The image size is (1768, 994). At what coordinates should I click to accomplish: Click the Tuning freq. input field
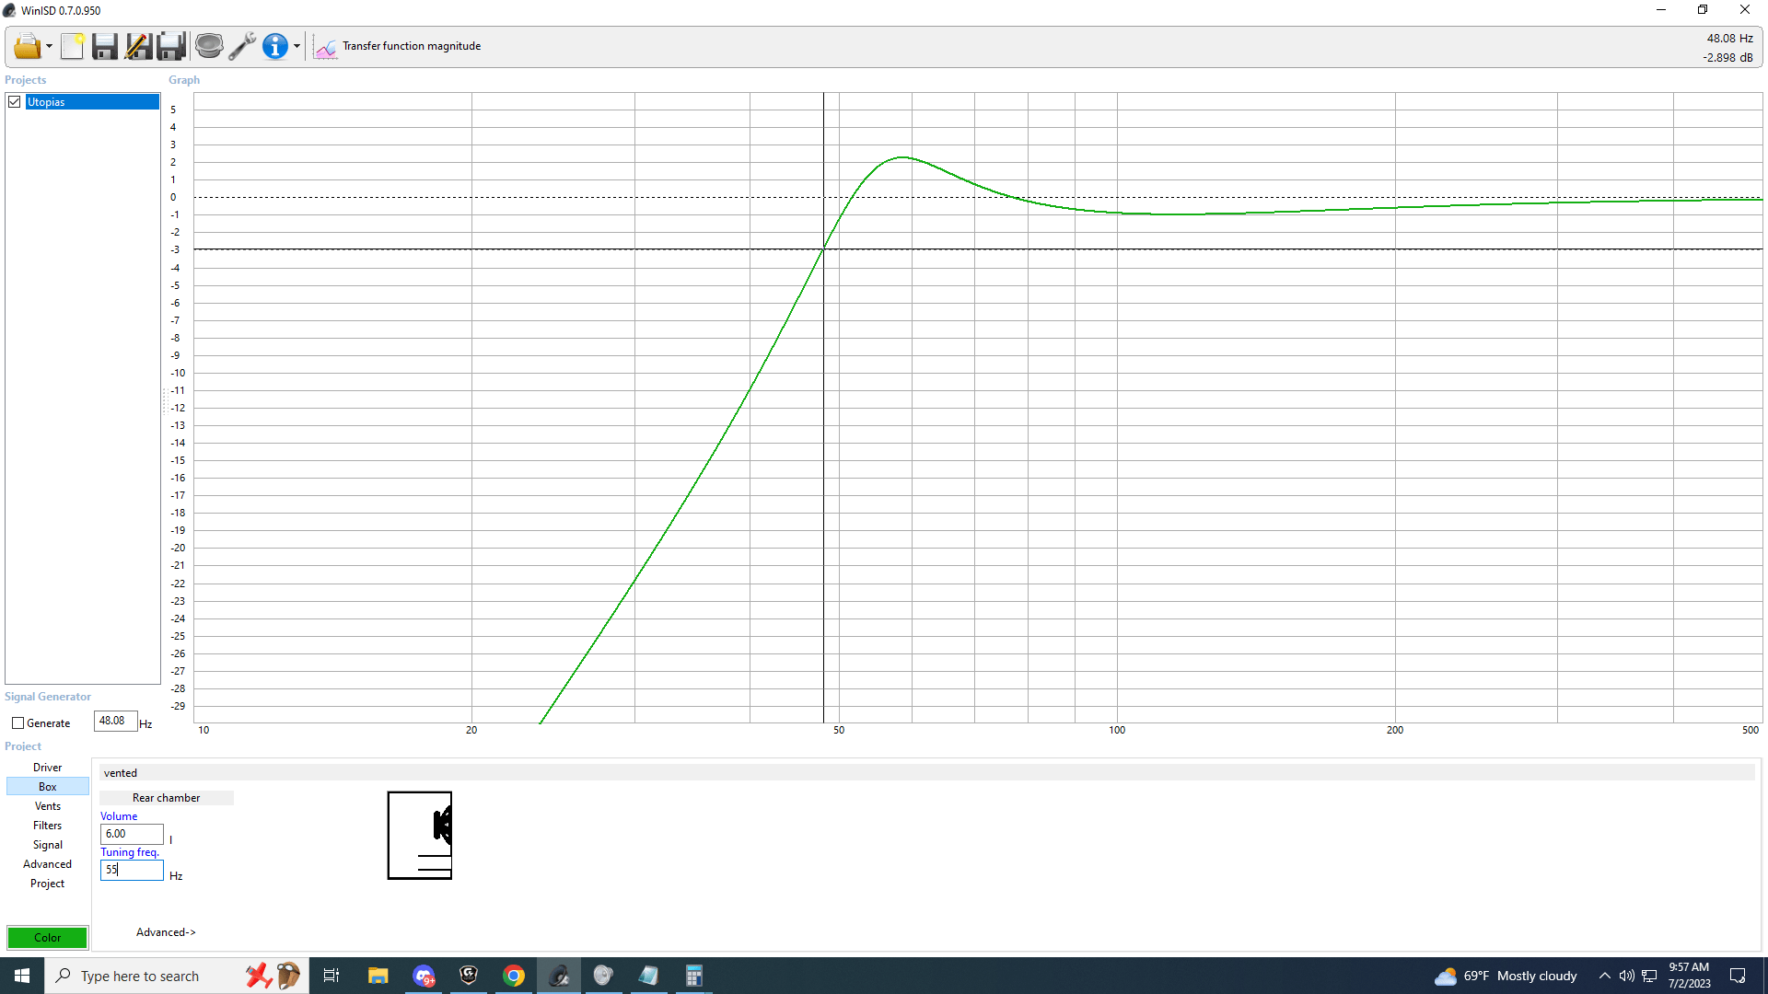[x=132, y=870]
